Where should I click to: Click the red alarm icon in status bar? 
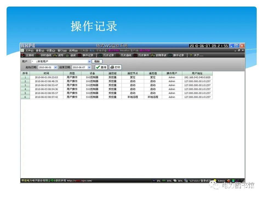[228, 181]
